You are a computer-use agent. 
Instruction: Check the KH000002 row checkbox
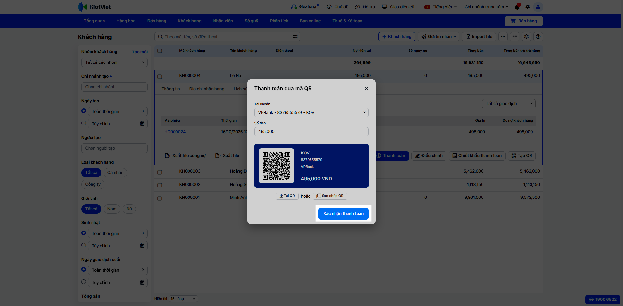coord(160,185)
